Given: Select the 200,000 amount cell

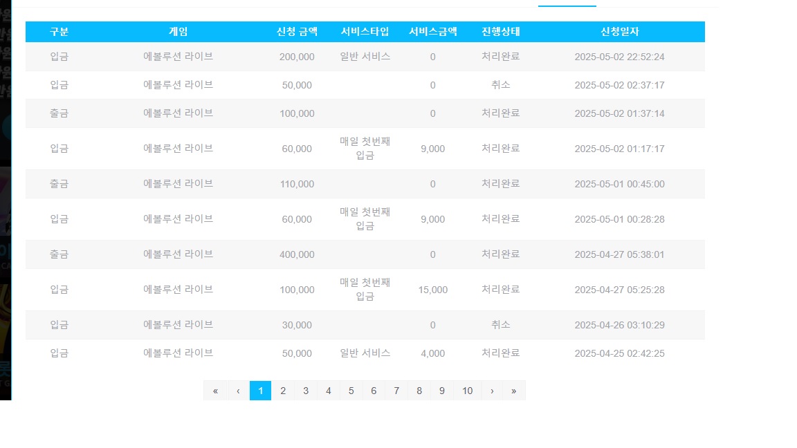Looking at the screenshot, I should coord(297,57).
